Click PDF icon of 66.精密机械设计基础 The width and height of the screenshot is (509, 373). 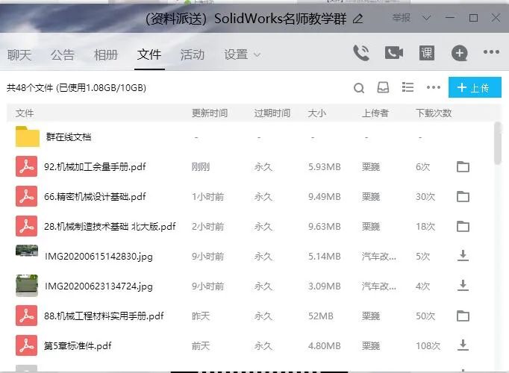[26, 196]
